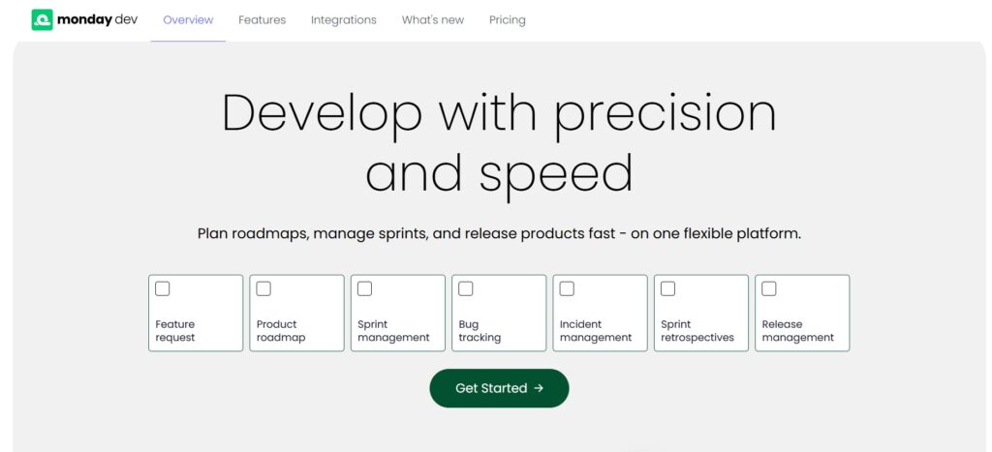Viewport: 992px width, 452px height.
Task: Switch to the Features tab
Action: click(x=262, y=19)
